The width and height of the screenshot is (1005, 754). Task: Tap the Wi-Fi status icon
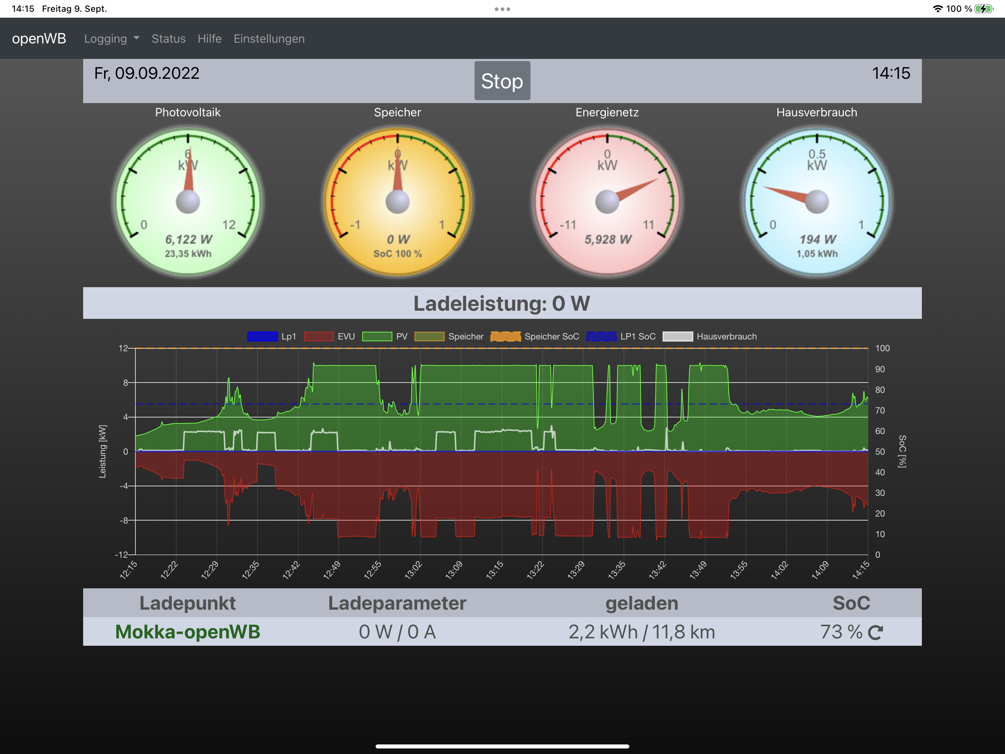click(x=937, y=8)
